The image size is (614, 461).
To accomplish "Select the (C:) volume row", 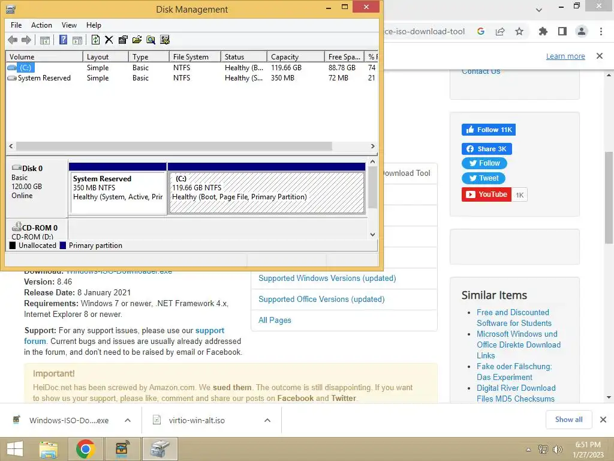I will (x=192, y=67).
